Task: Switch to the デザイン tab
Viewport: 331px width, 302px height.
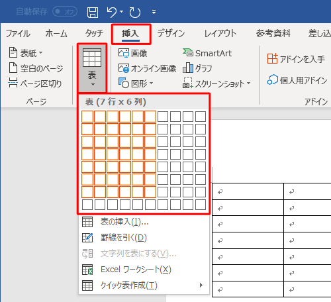Action: (x=171, y=34)
